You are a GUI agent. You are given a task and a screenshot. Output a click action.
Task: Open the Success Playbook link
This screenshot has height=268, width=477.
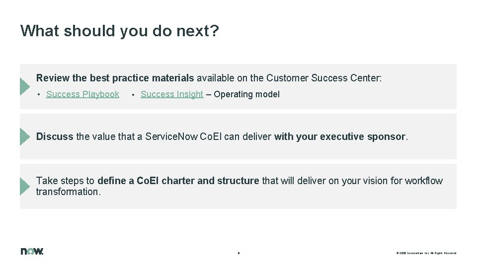(x=82, y=94)
